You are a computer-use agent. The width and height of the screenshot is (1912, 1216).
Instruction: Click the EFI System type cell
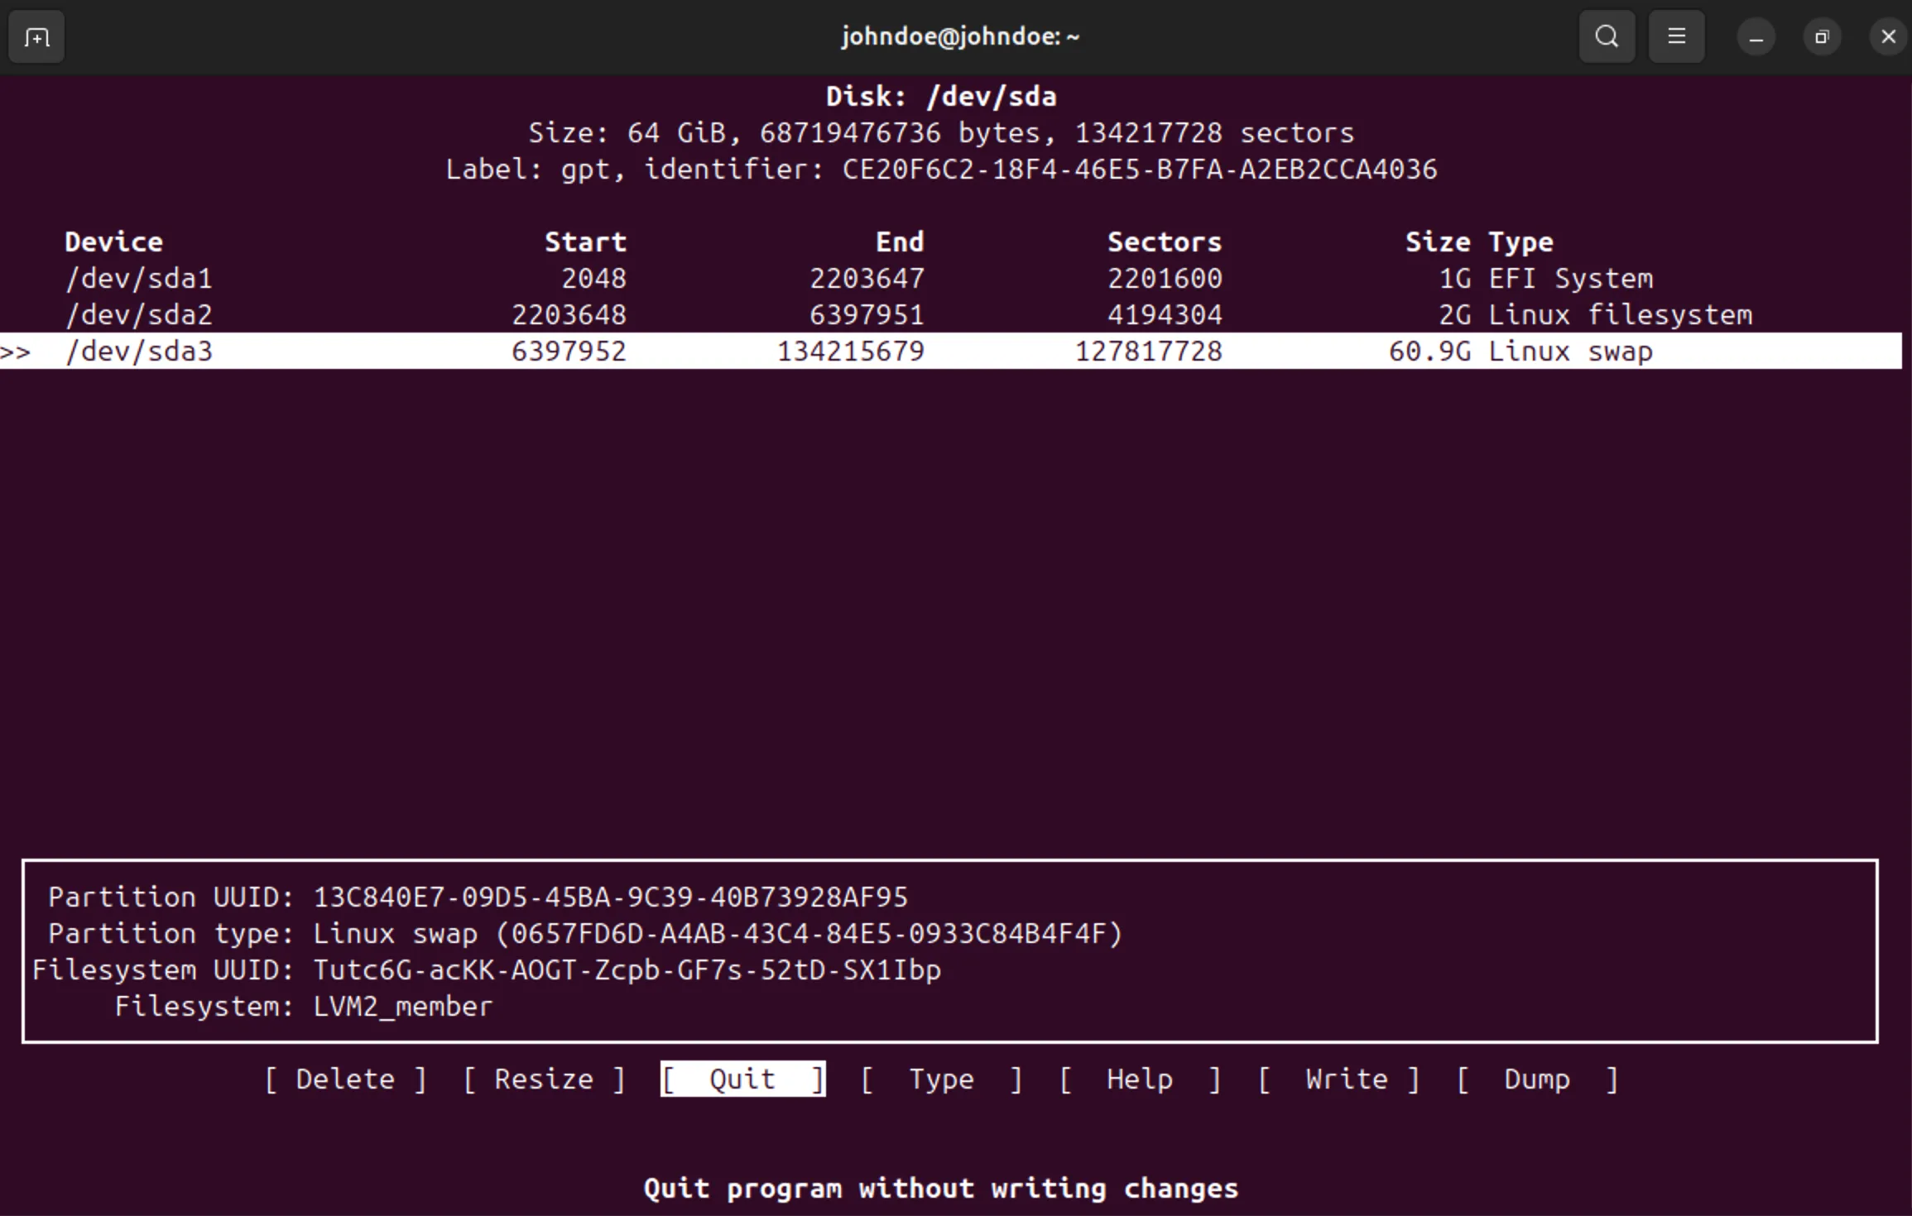click(x=1570, y=279)
